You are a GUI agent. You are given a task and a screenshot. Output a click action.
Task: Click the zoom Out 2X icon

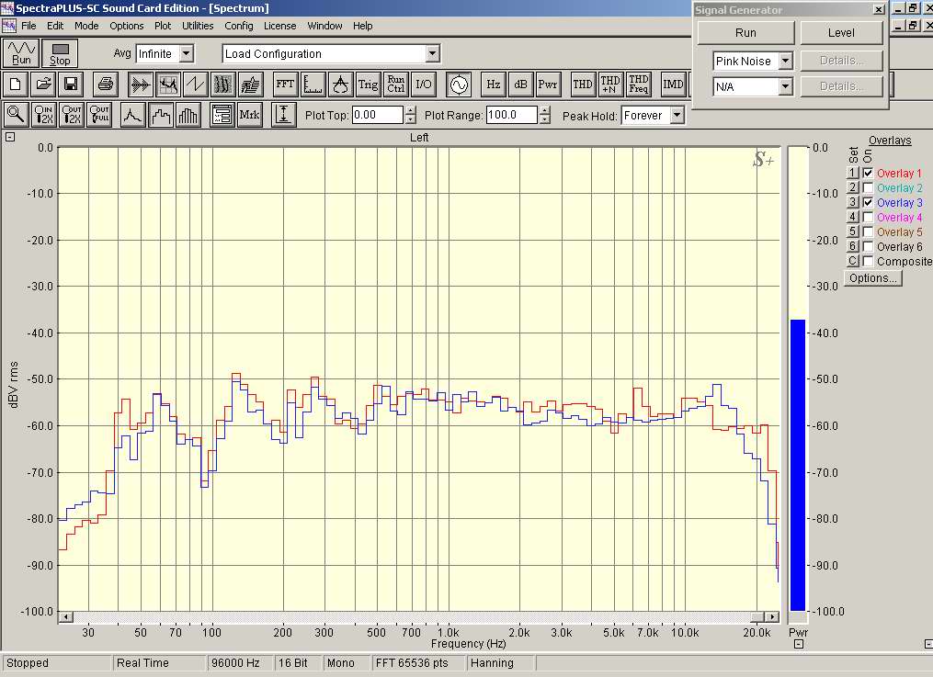(x=72, y=115)
